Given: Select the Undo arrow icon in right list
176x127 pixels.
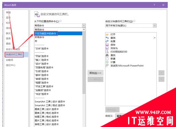Looking at the screenshot, I should [107, 38].
